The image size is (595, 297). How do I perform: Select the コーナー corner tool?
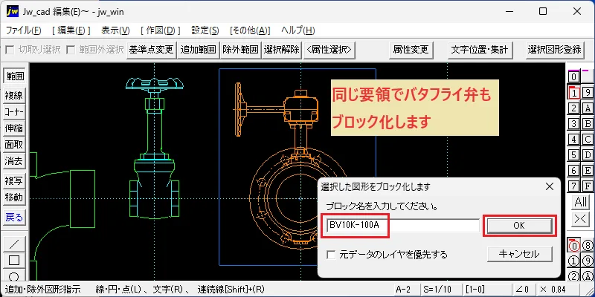click(14, 112)
